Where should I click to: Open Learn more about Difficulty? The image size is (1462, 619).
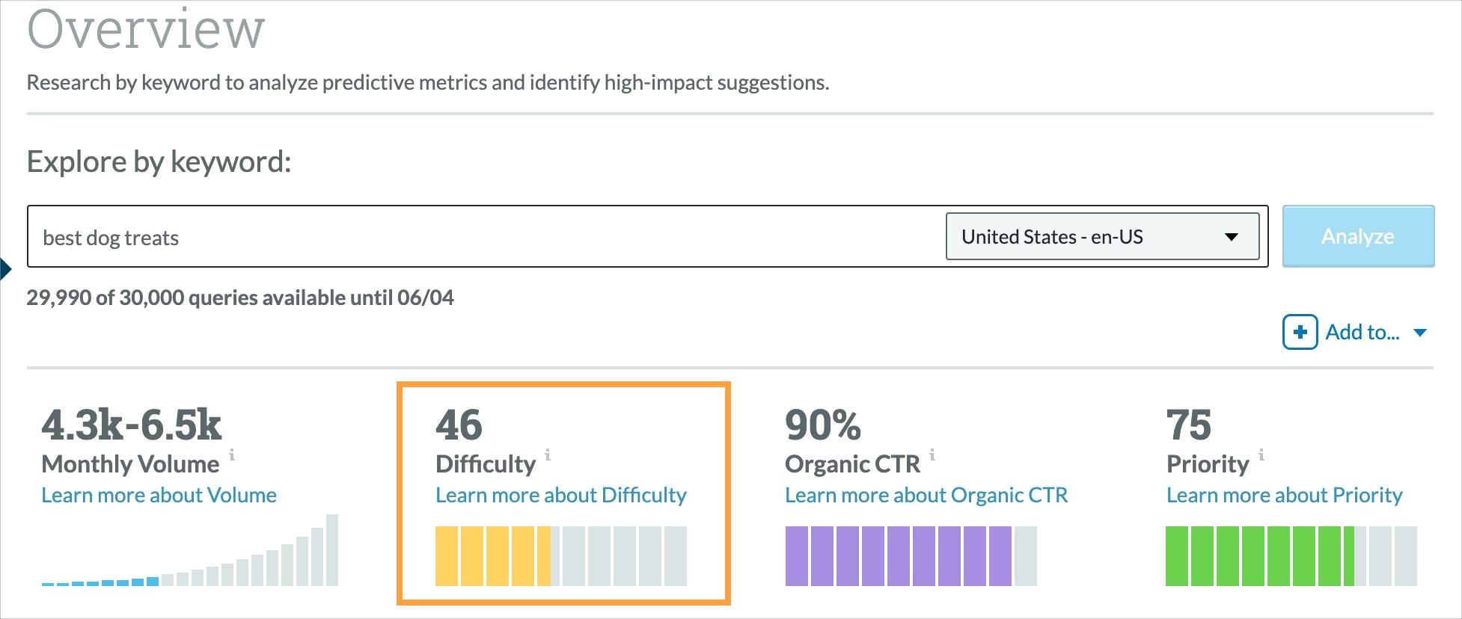click(x=562, y=495)
